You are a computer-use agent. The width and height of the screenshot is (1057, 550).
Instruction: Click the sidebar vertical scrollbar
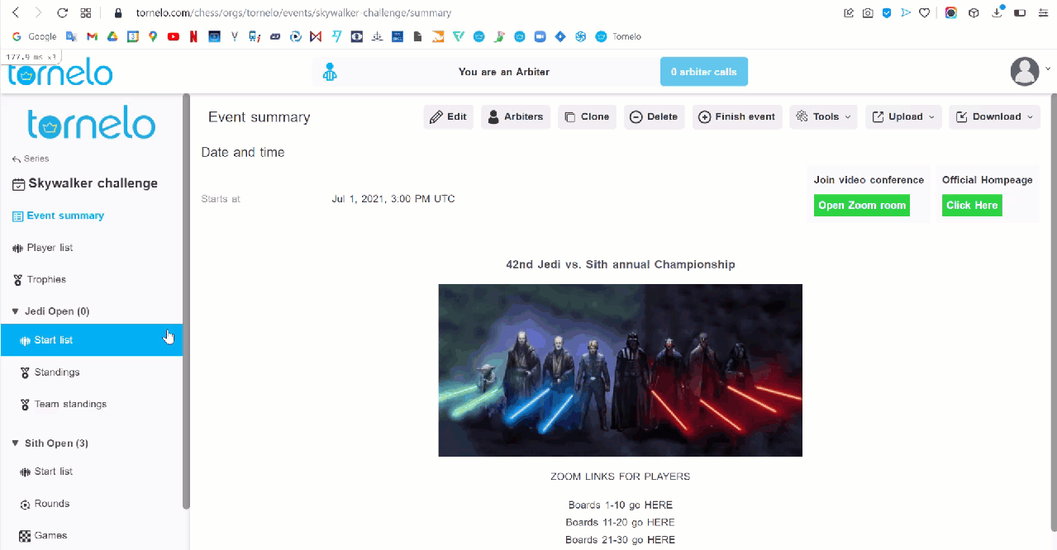pos(186,301)
